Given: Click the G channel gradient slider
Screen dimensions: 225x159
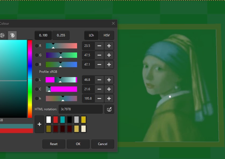Looking at the screenshot, I should pos(61,55).
